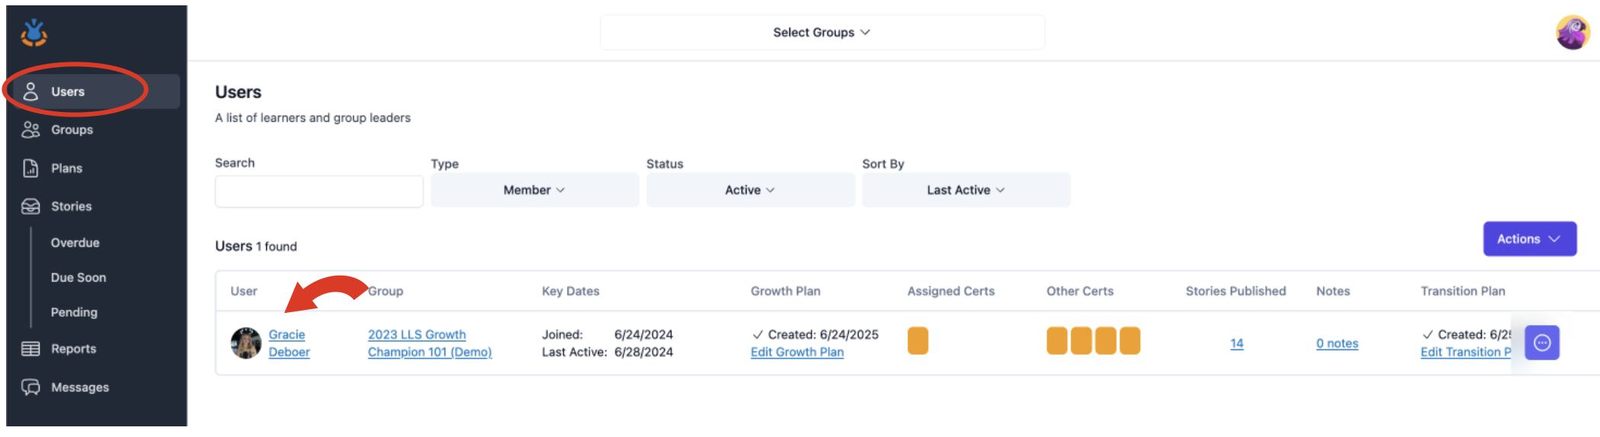This screenshot has height=437, width=1600.
Task: Click the Plans document icon
Action: point(31,168)
